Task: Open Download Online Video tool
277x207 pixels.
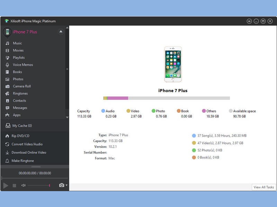Action: coord(29,152)
